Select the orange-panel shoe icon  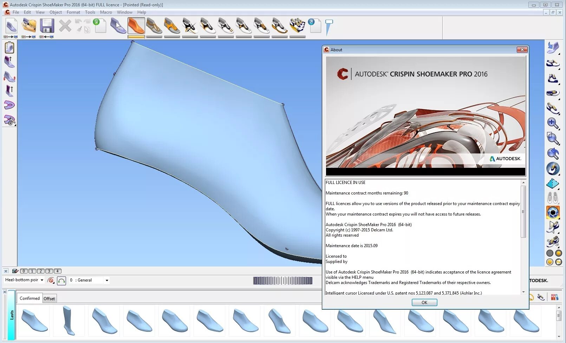[x=172, y=26]
